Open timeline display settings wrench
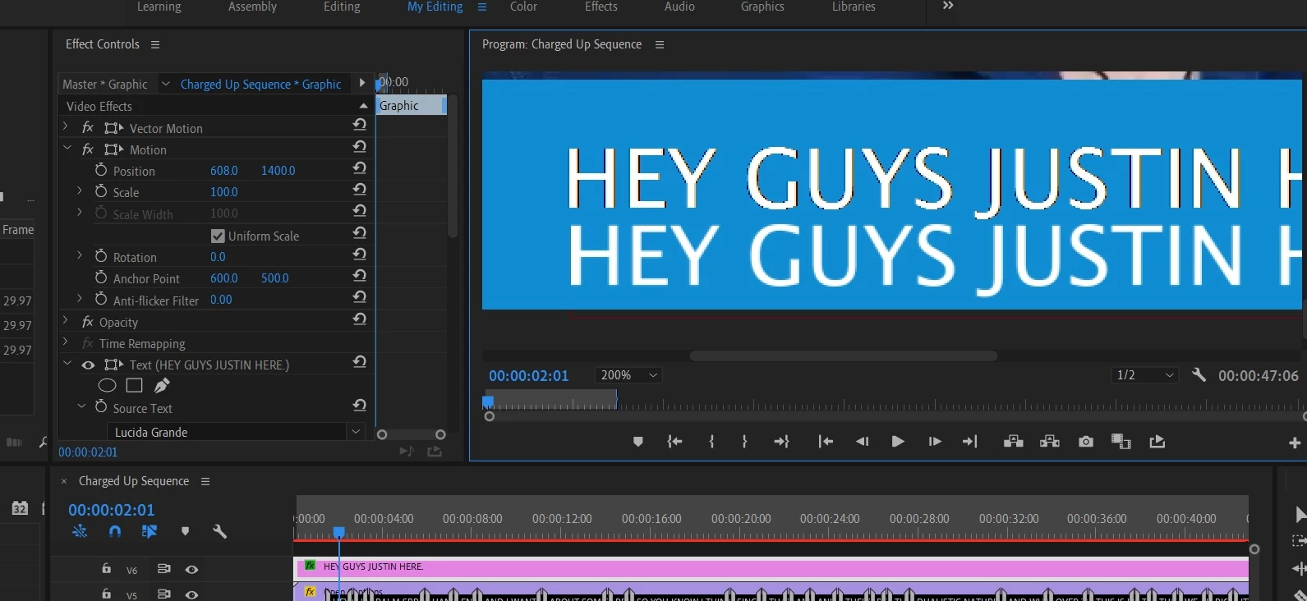This screenshot has width=1307, height=601. [x=219, y=531]
